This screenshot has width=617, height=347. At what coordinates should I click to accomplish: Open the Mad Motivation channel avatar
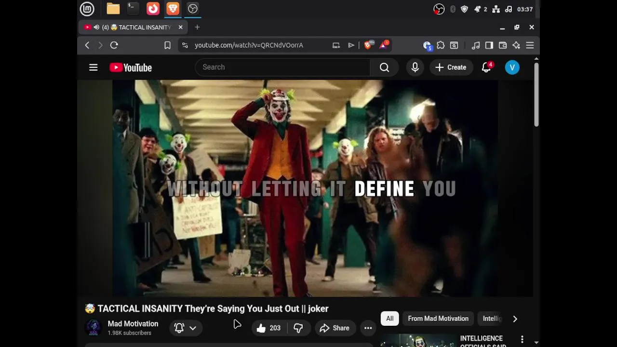point(94,328)
